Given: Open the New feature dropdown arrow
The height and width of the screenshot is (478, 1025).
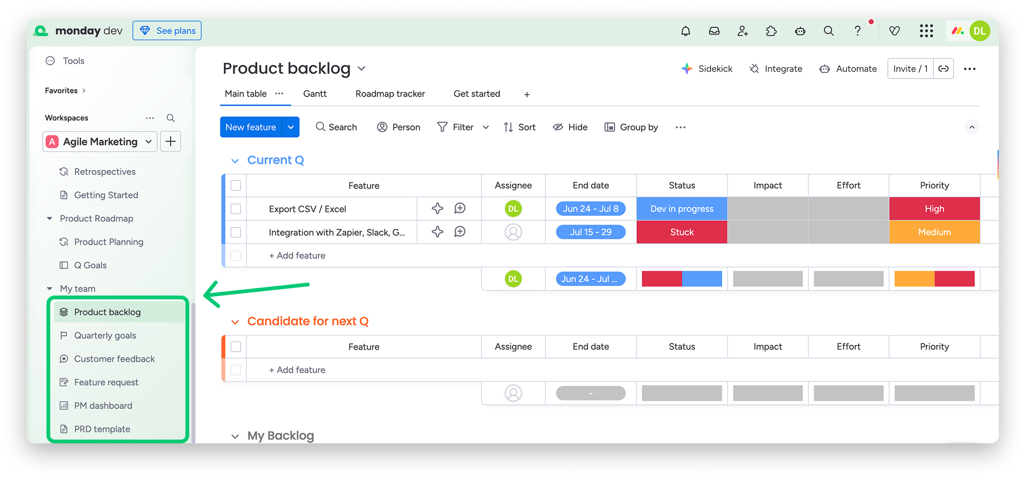Looking at the screenshot, I should coord(291,127).
